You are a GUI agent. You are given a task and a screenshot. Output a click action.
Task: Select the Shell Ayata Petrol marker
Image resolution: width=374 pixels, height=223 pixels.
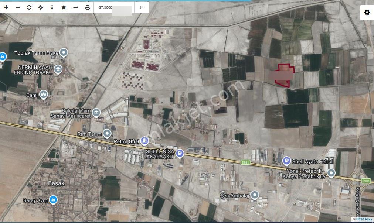pos(286,161)
